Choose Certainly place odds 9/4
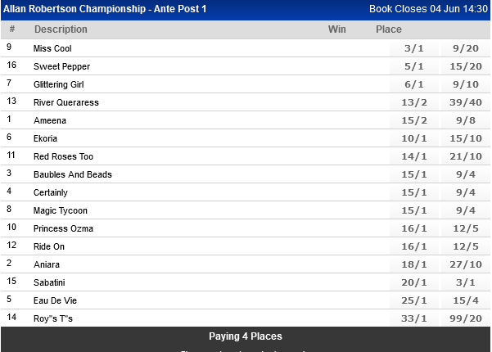The image size is (492, 352). [x=464, y=192]
